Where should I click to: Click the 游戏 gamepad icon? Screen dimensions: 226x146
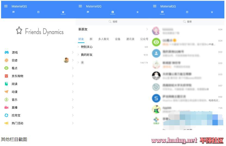pyautogui.click(x=7, y=52)
